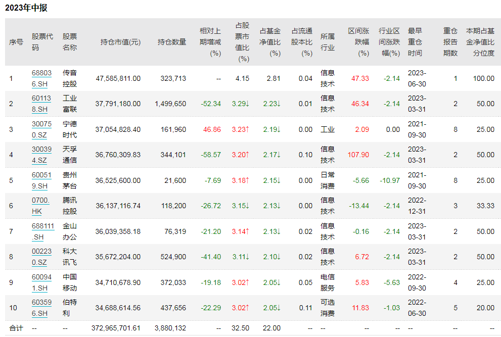The height and width of the screenshot is (337, 501).
Task: Open stock code link 688036.SH
Action: pyautogui.click(x=41, y=78)
